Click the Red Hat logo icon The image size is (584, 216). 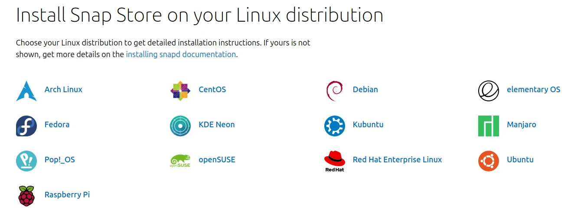tap(335, 160)
